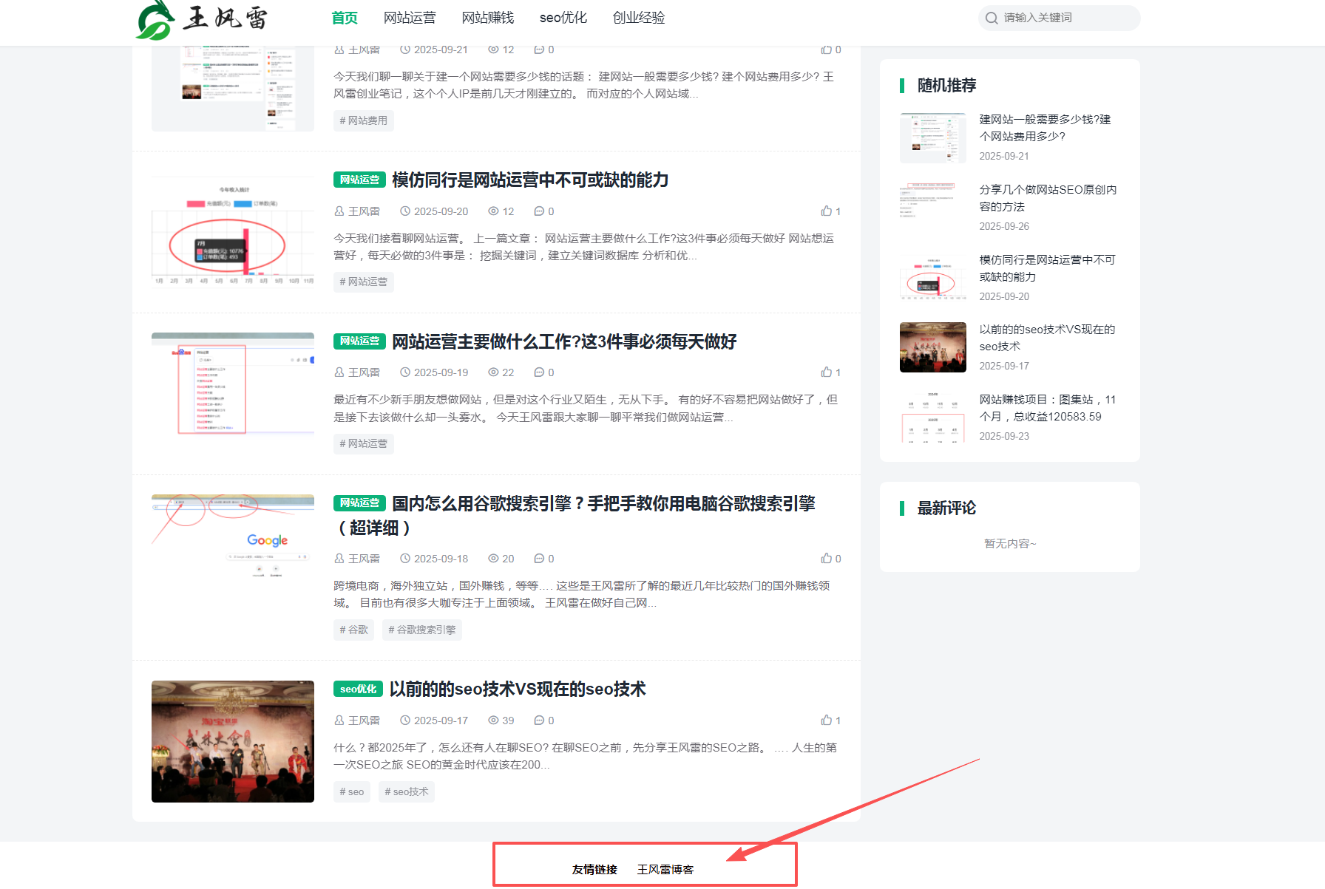Click the like icon on 模仿同行是网站运营中不可或缺的能力
This screenshot has width=1325, height=889.
click(827, 211)
